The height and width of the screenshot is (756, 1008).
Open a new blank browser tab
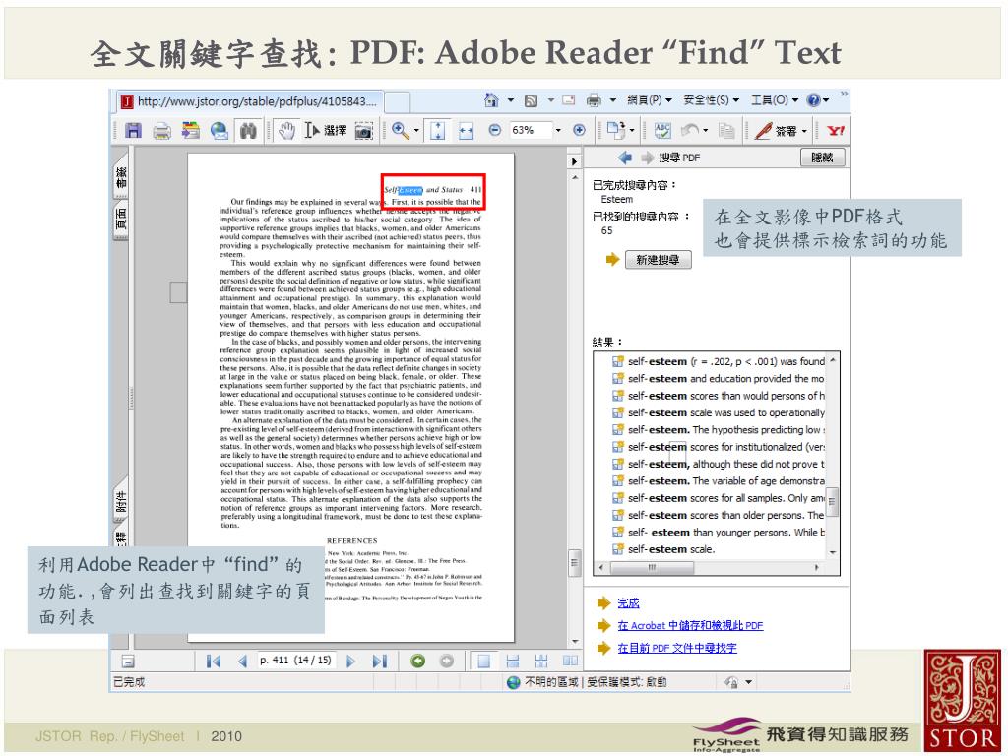point(398,102)
